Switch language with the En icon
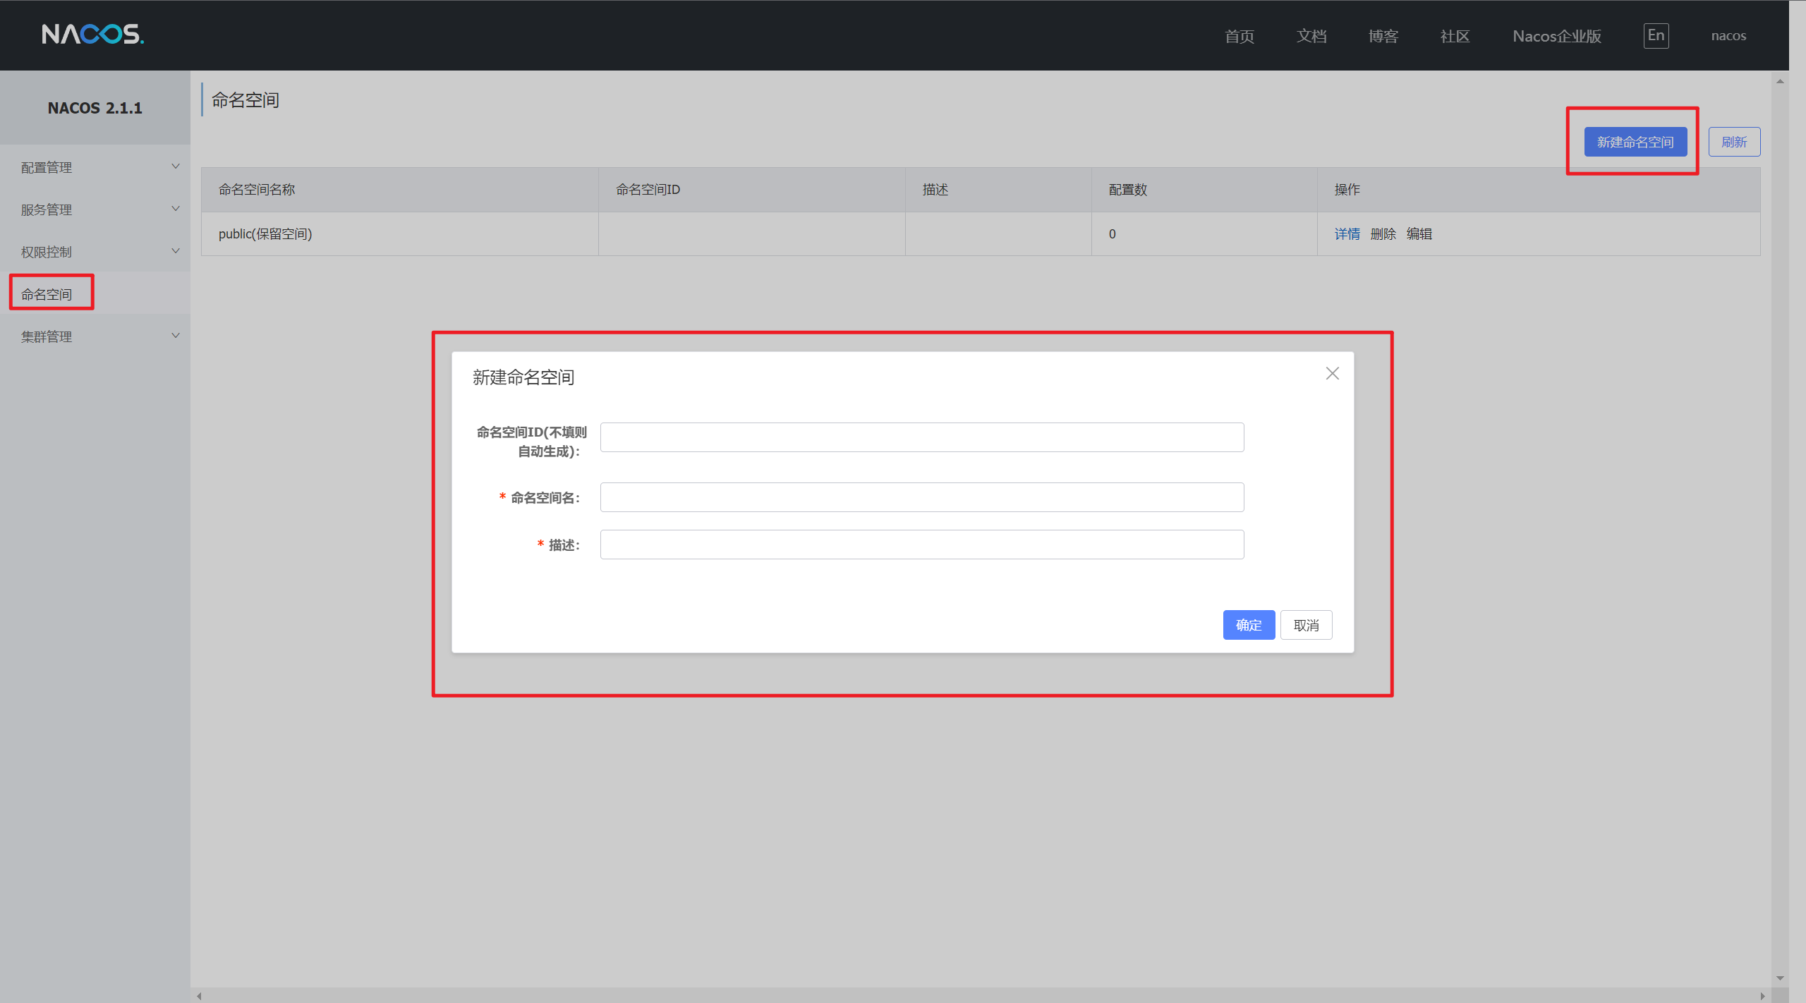The height and width of the screenshot is (1003, 1806). coord(1656,35)
